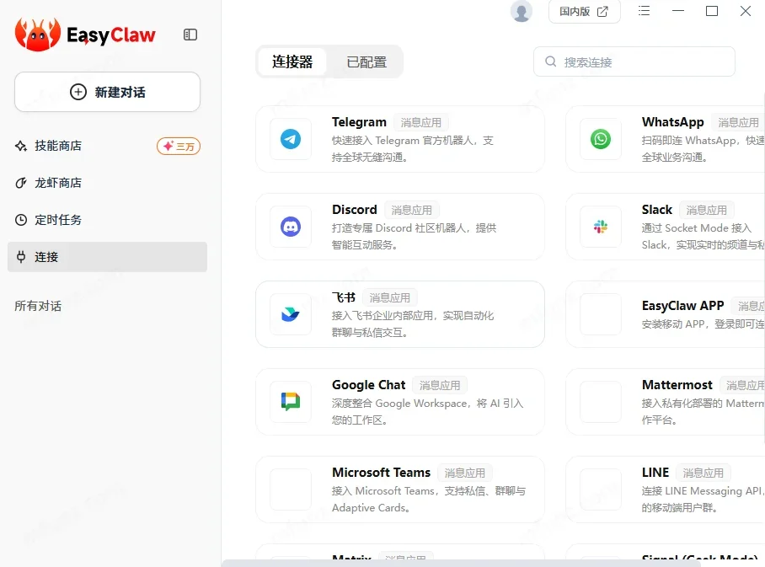Open 定时任务 scheduled tasks

58,220
